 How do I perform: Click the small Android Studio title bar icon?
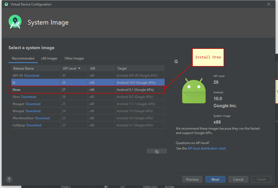[x=6, y=4]
